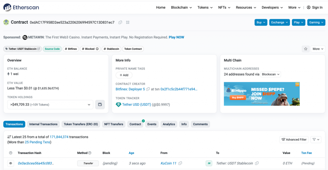Show the QR code for the contract address

[128, 22]
